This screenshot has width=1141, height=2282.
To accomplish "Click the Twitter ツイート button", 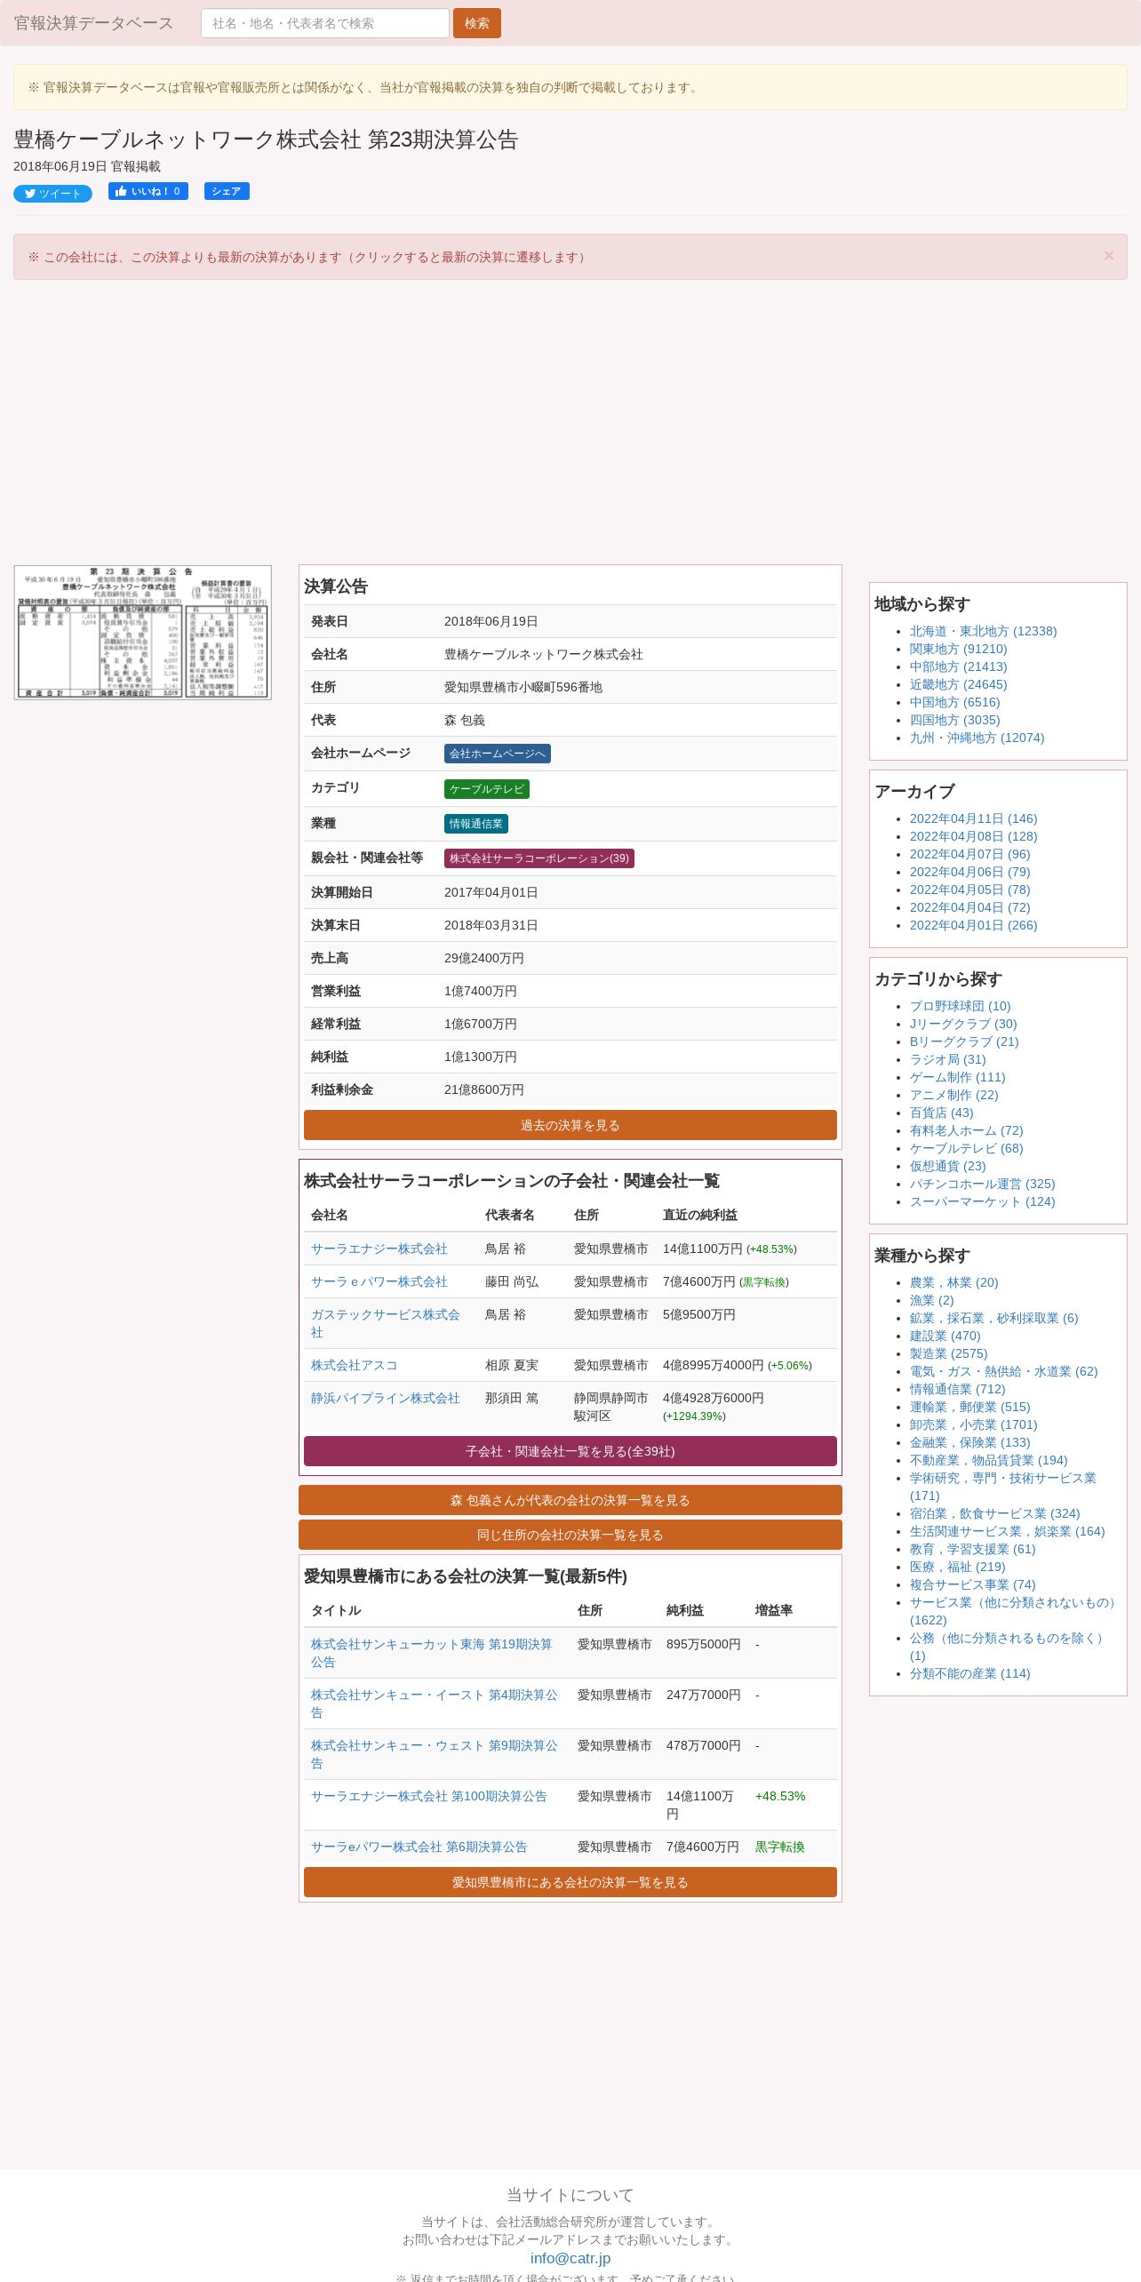I will pos(52,194).
